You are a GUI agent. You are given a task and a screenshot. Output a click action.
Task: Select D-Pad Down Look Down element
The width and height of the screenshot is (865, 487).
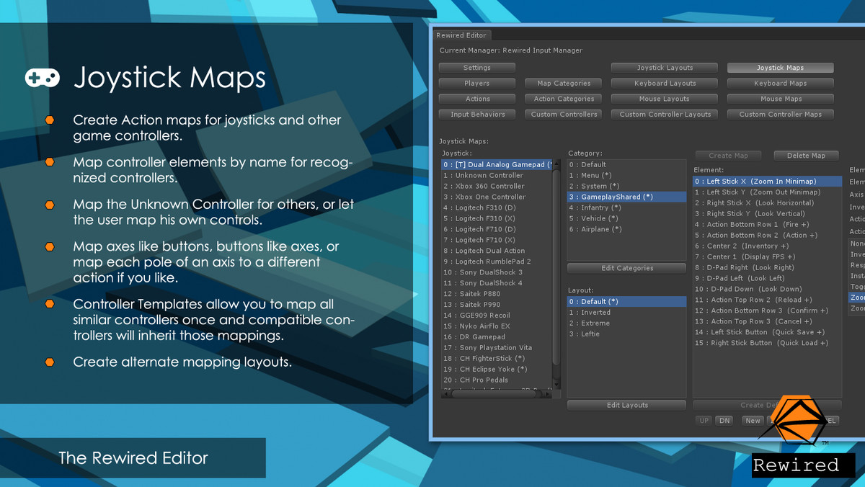pyautogui.click(x=767, y=290)
